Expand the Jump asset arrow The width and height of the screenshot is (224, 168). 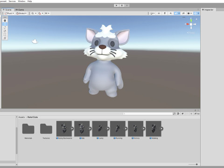108,129
